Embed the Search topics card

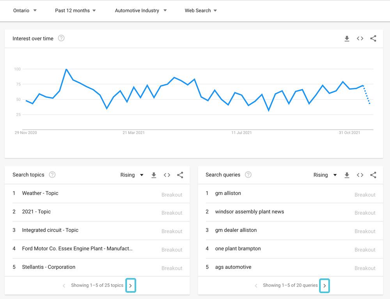pos(167,175)
